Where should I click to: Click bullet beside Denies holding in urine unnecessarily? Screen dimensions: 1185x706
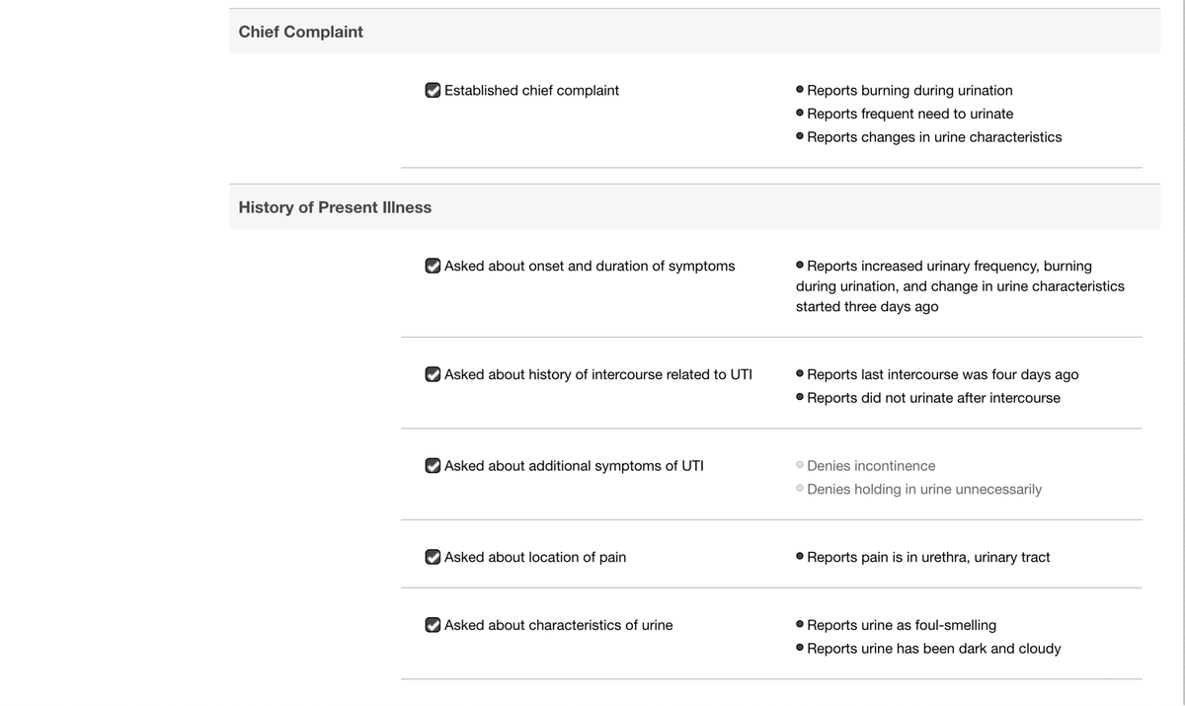[x=800, y=489]
